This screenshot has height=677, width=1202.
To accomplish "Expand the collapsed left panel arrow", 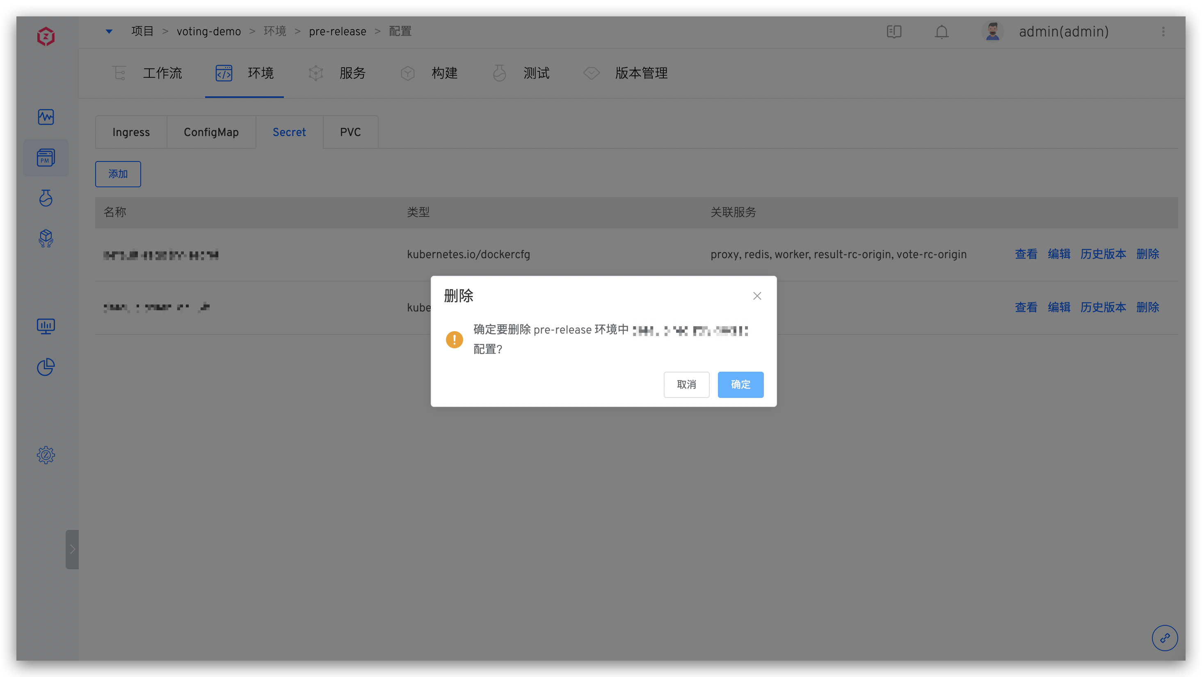I will [x=72, y=550].
